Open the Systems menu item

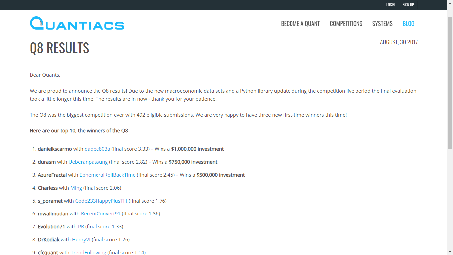click(x=382, y=24)
